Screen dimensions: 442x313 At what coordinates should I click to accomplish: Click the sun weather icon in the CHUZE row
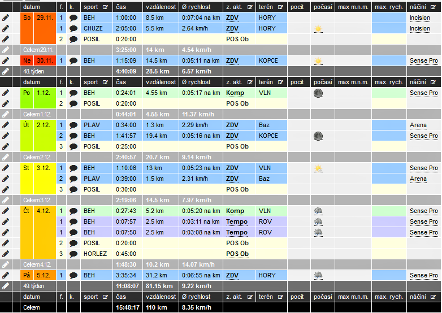coord(318,28)
